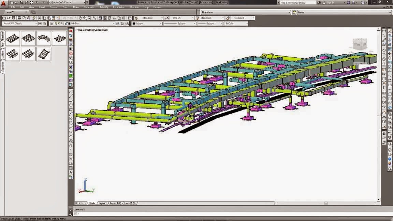
Task: Select the Multiline Text A tool
Action: [71, 173]
